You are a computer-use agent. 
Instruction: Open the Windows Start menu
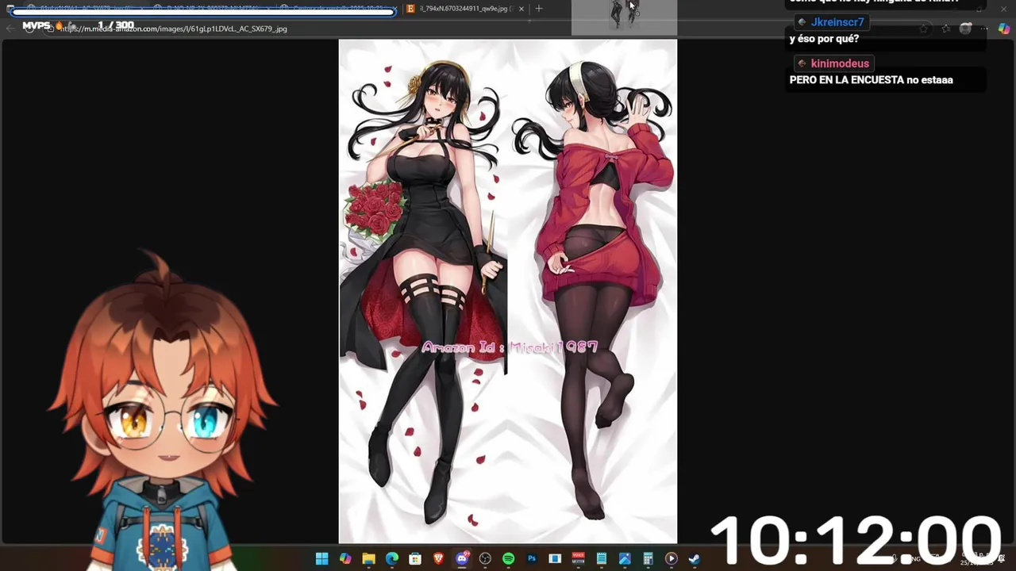pos(321,559)
